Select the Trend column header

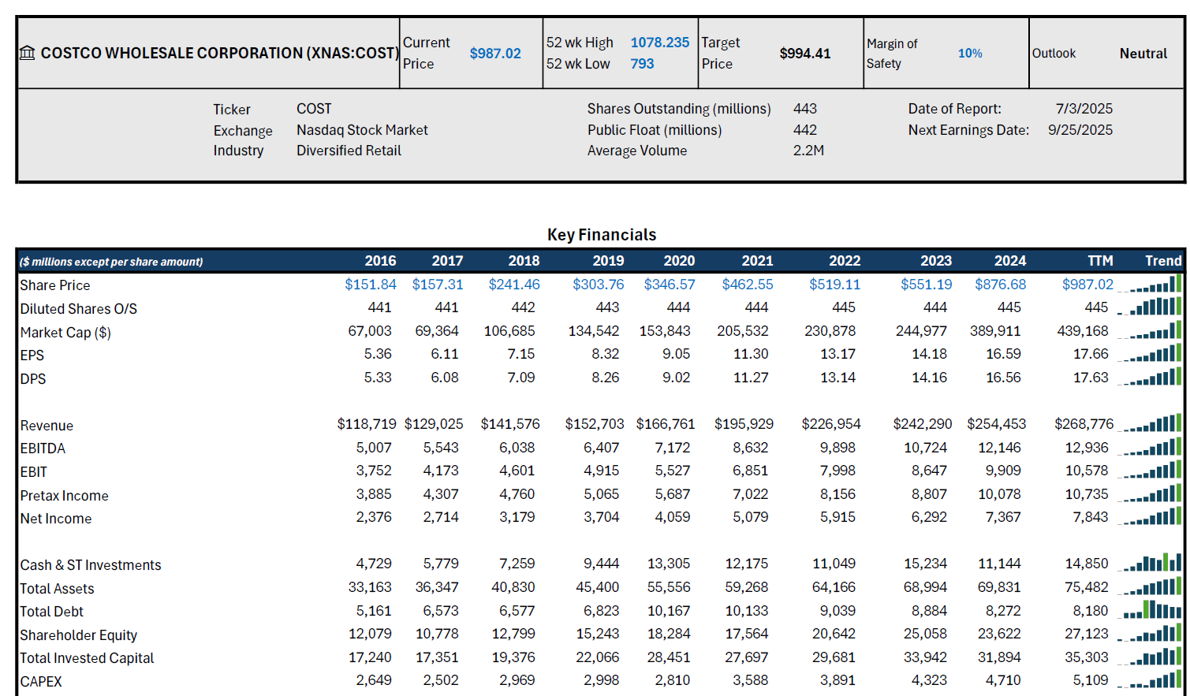point(1163,261)
